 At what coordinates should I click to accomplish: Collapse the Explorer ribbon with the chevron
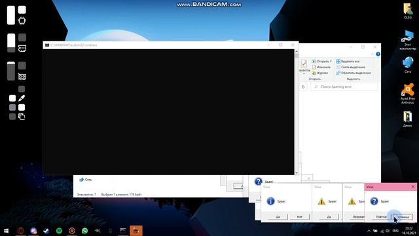click(373, 54)
